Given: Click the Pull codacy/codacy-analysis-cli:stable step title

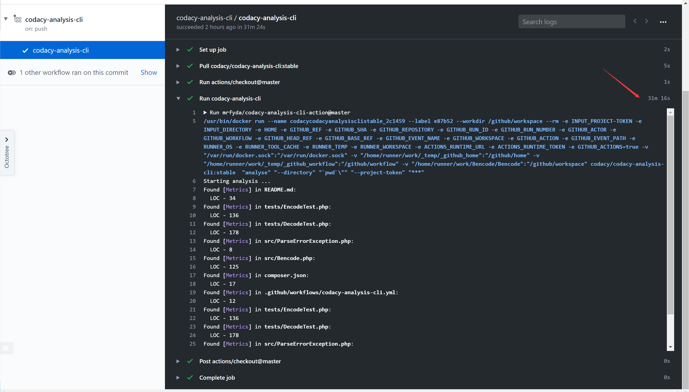Looking at the screenshot, I should 249,66.
